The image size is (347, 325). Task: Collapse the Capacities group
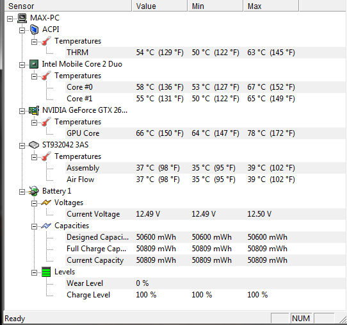point(34,226)
